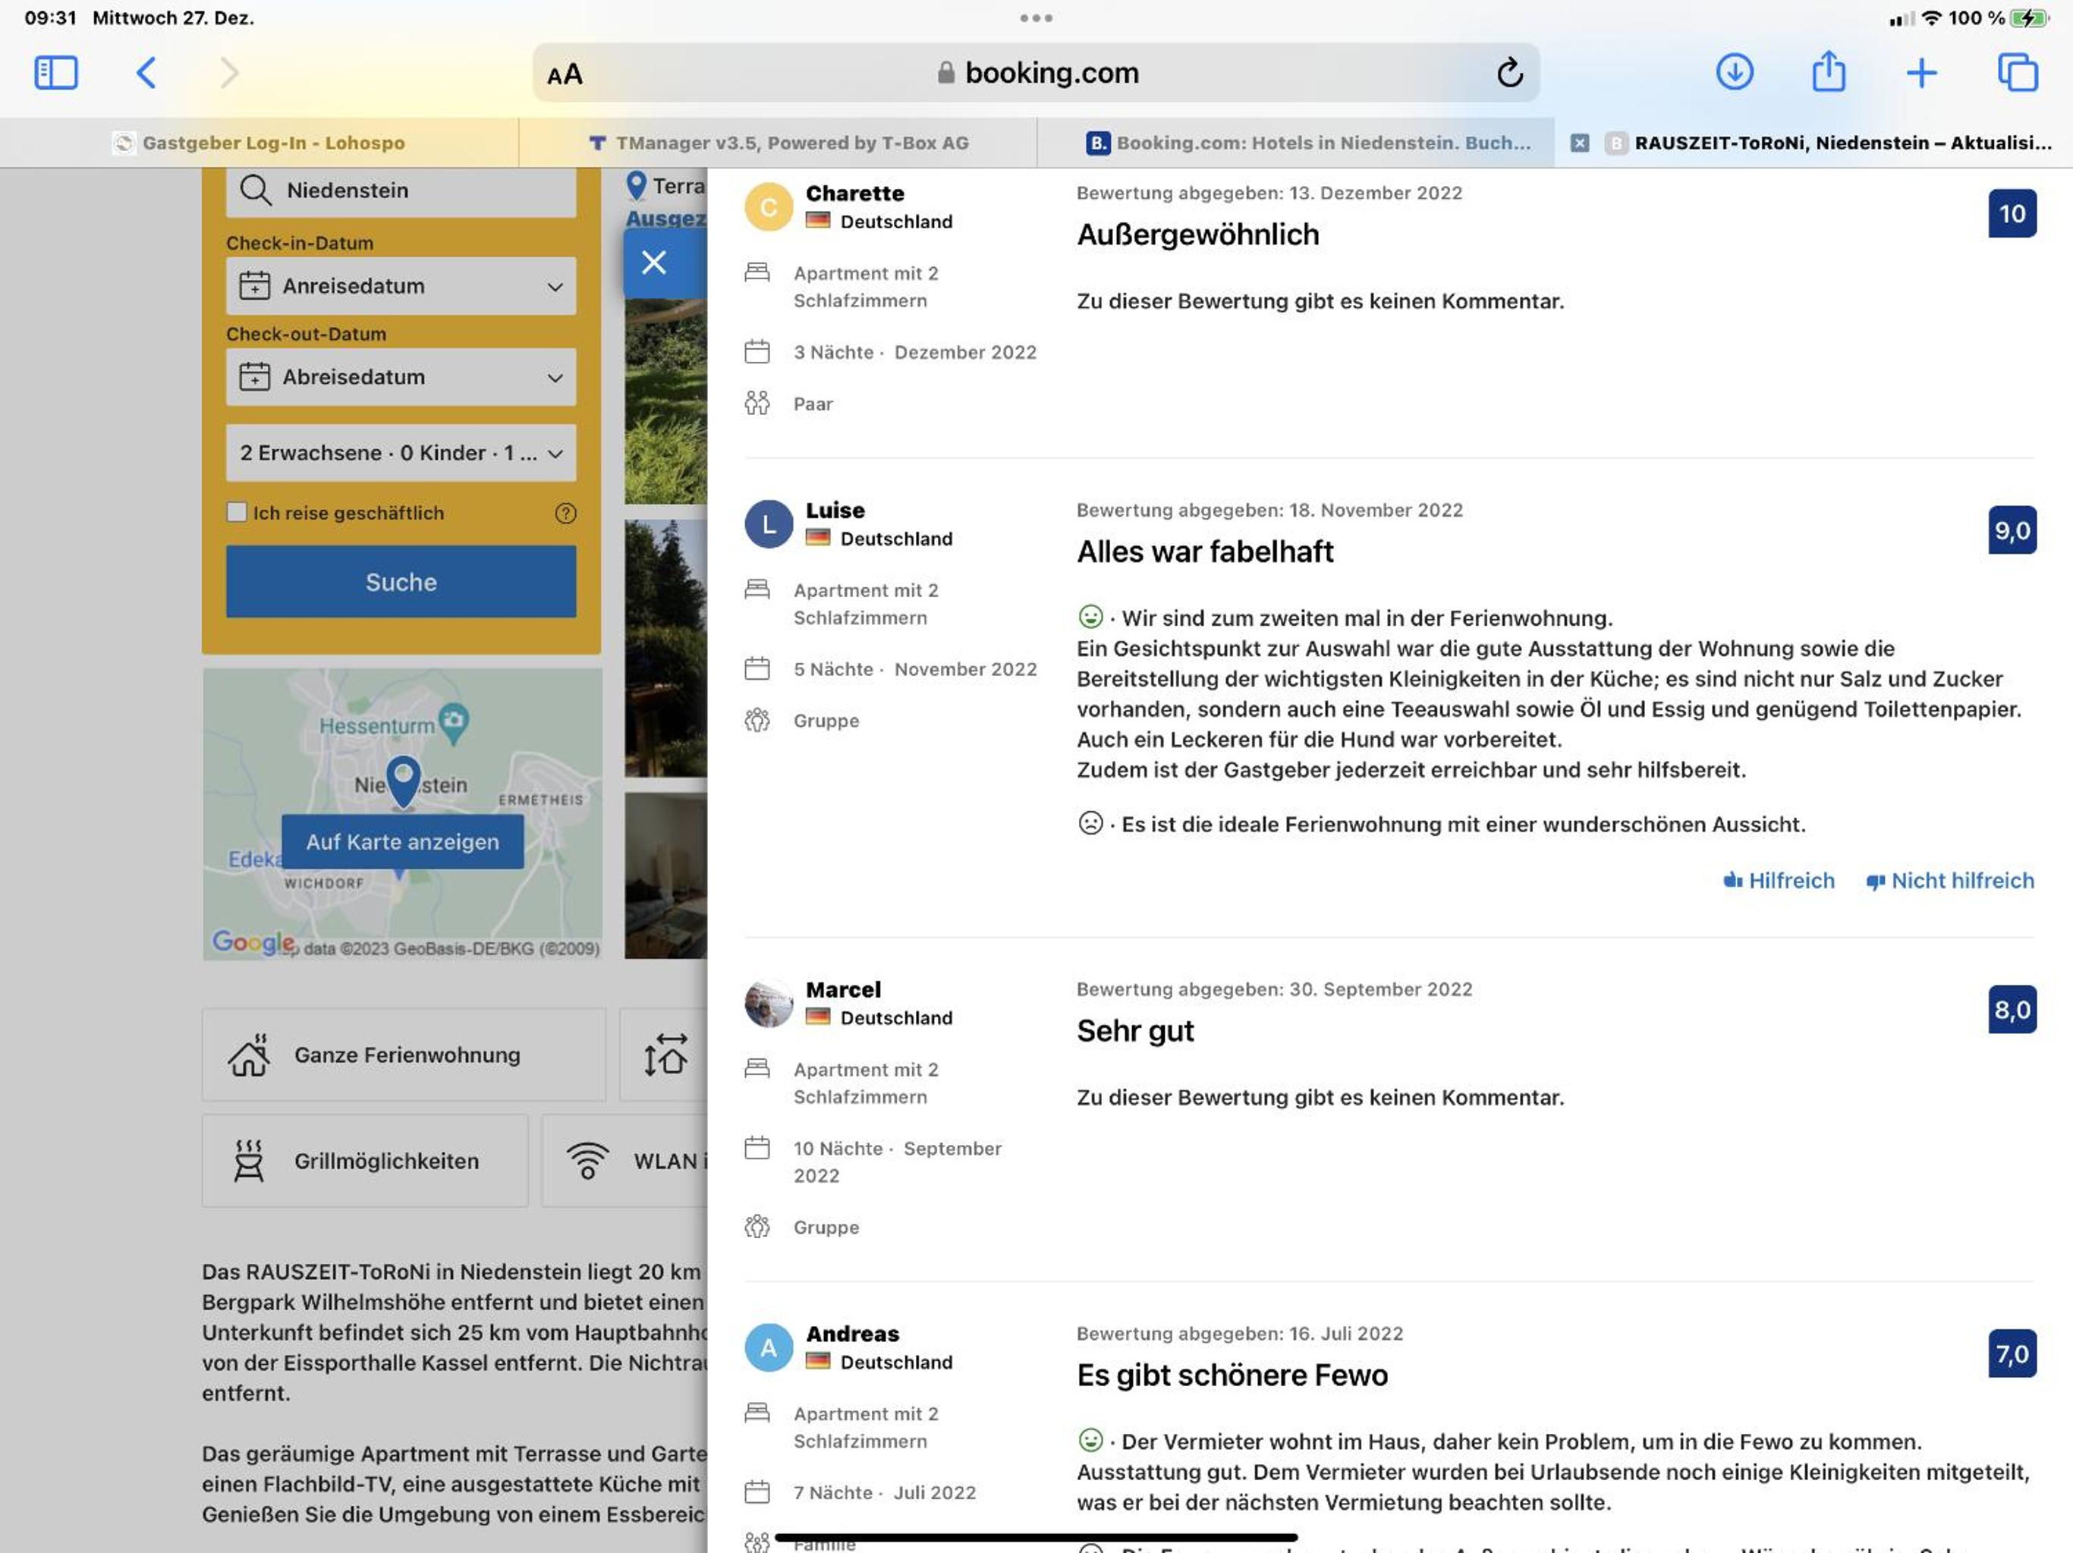Tap the booking.com address bar
This screenshot has width=2073, height=1553.
(x=1036, y=72)
